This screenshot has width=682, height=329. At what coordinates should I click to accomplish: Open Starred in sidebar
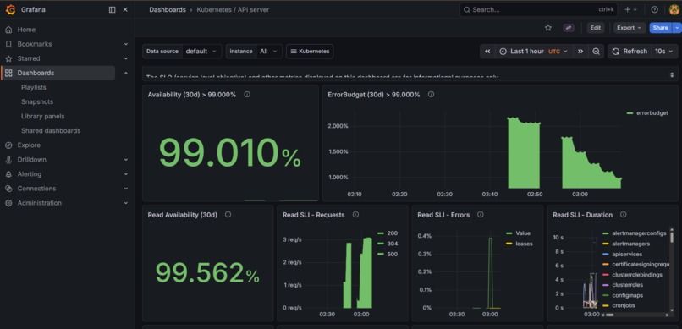click(29, 58)
